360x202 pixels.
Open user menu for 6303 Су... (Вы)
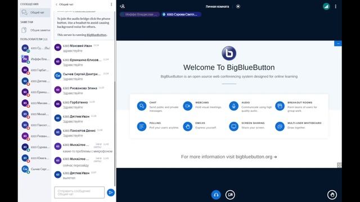tap(35, 48)
